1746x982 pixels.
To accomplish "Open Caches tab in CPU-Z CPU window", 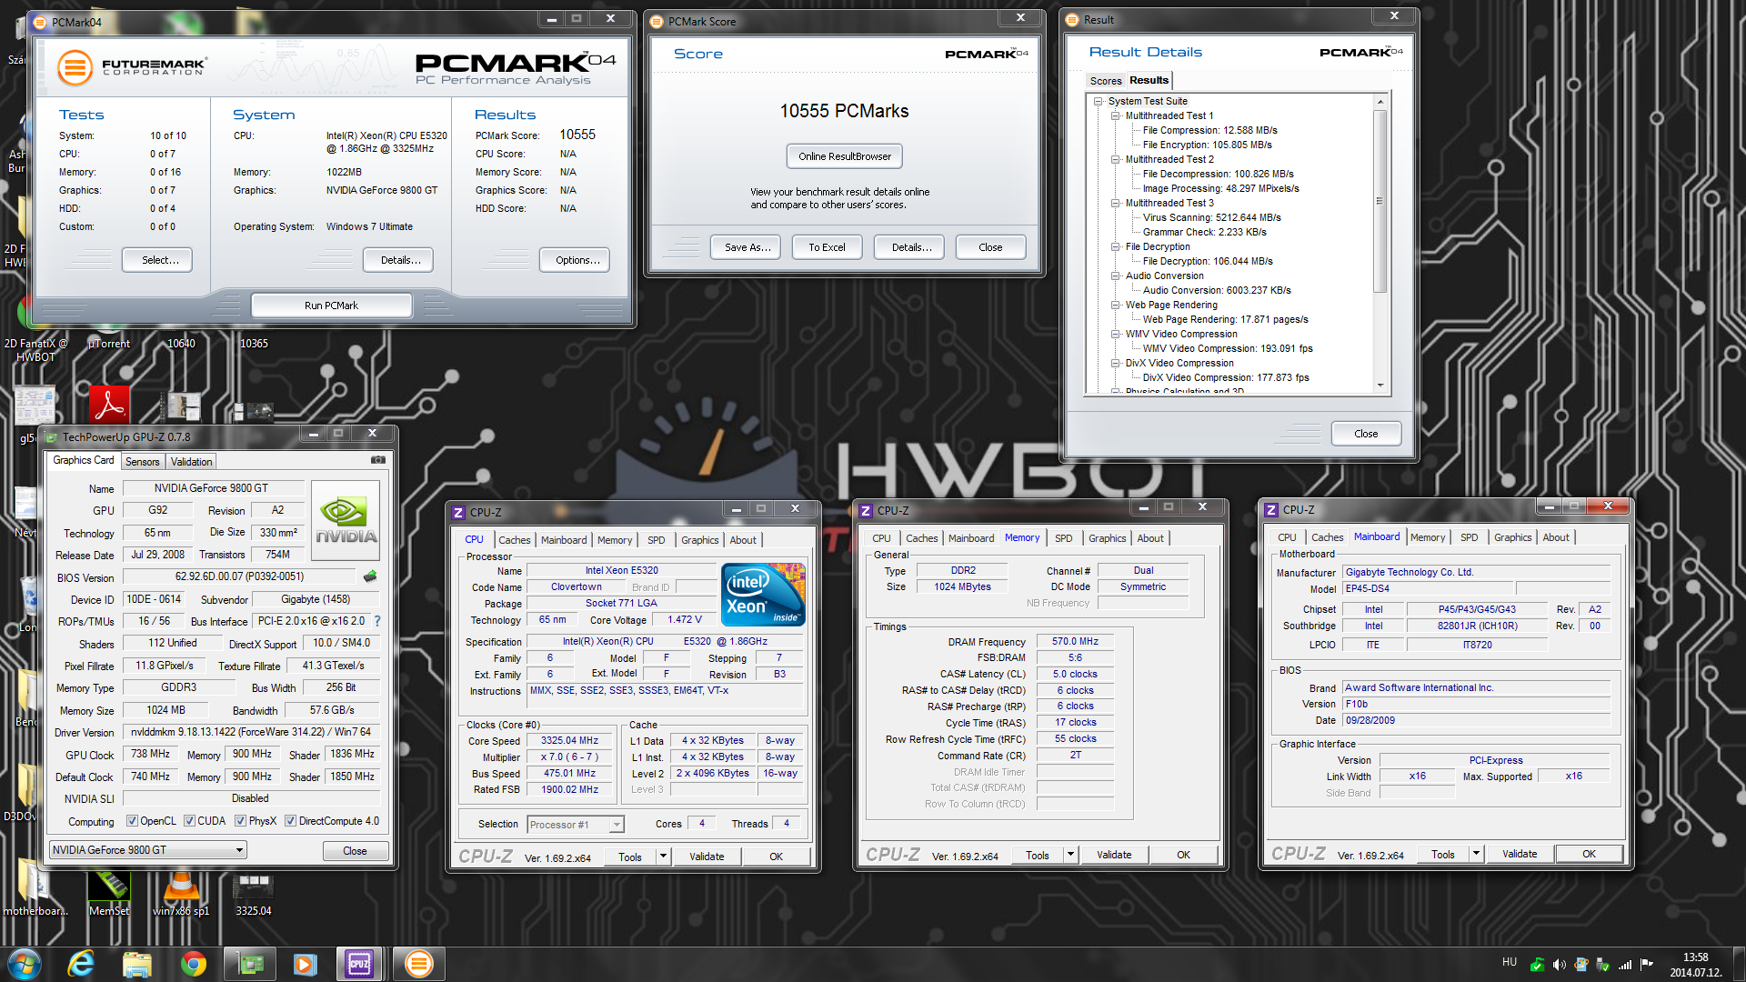I will (514, 540).
